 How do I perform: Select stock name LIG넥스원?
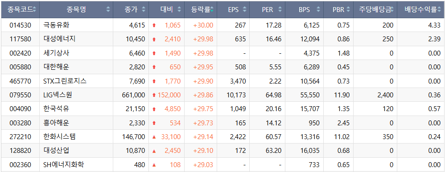(x=58, y=95)
